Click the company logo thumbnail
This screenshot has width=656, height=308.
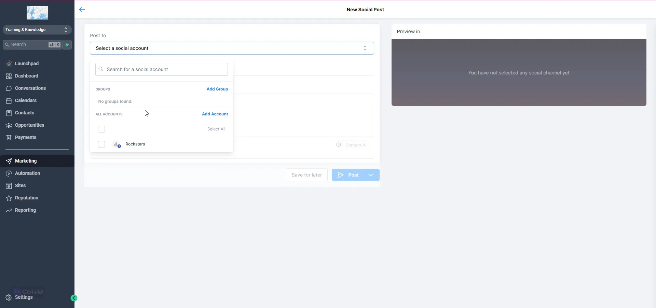pyautogui.click(x=37, y=13)
